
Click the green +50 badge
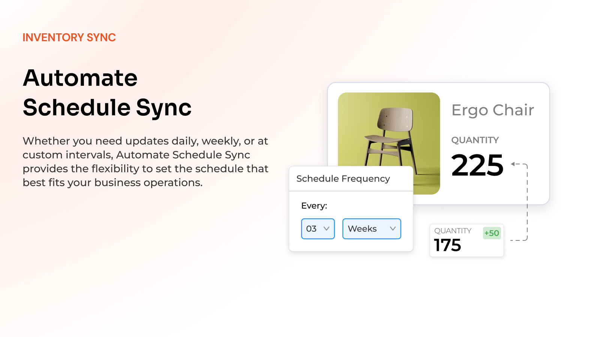point(492,233)
